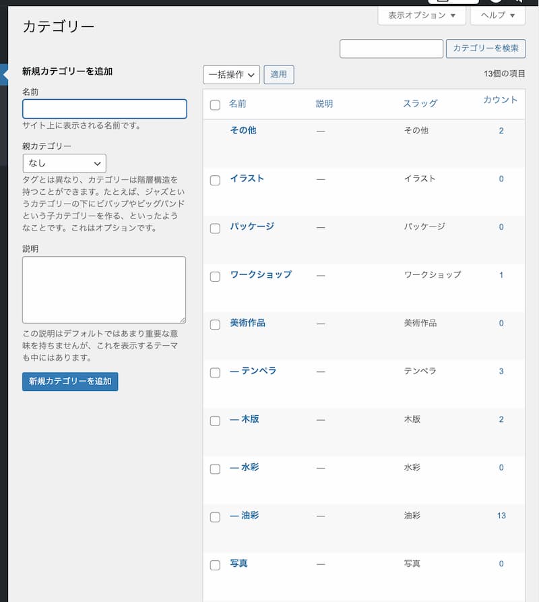Open the 油彩 category post count 13
The image size is (539, 602).
(501, 516)
